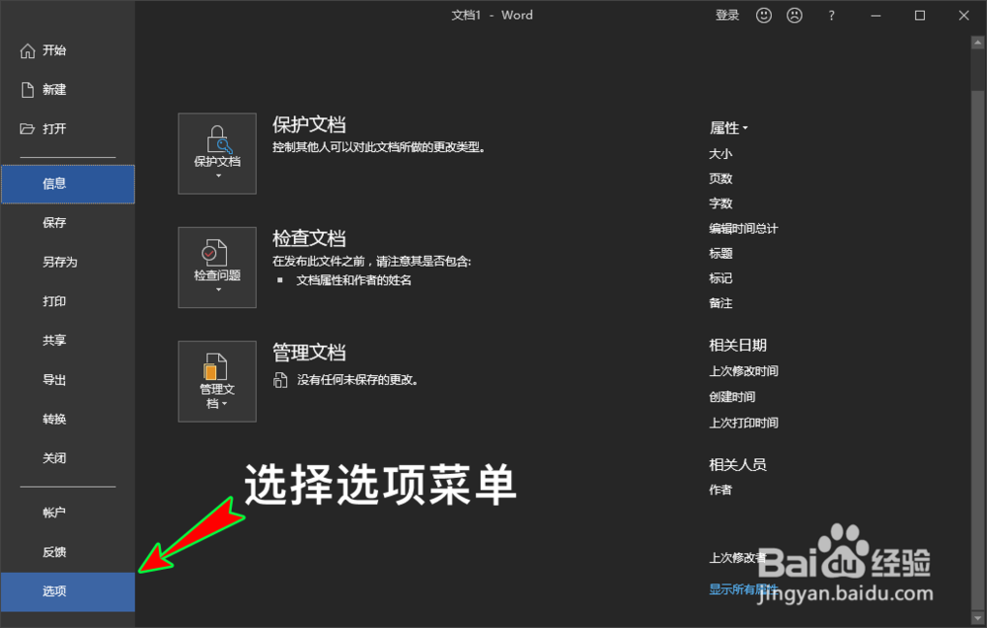Click the 登录 sign-in text in title bar
The width and height of the screenshot is (987, 628).
click(726, 15)
